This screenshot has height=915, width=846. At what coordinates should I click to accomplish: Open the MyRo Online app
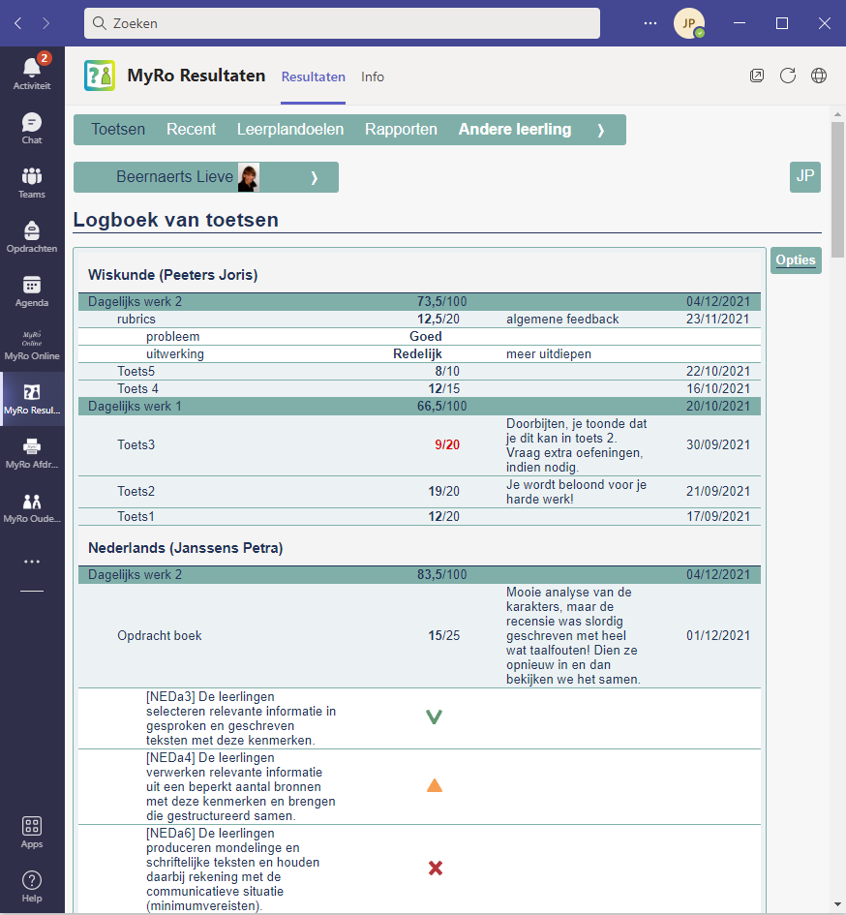32,346
